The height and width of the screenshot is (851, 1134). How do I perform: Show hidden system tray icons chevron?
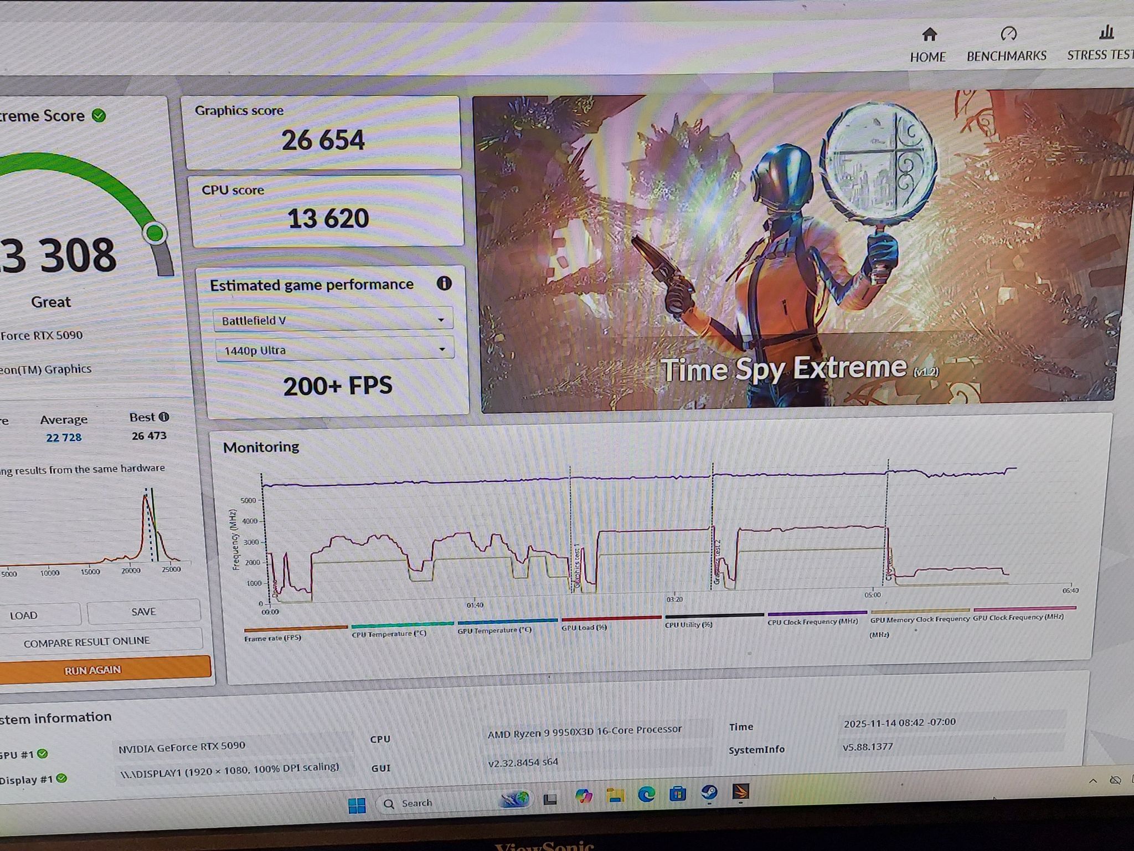point(1092,781)
